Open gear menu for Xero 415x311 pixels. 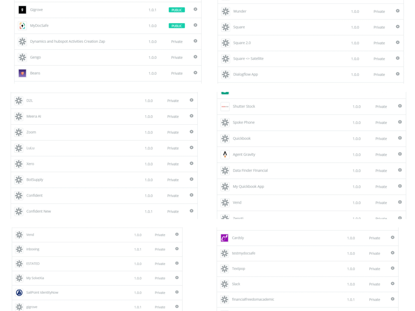click(191, 163)
